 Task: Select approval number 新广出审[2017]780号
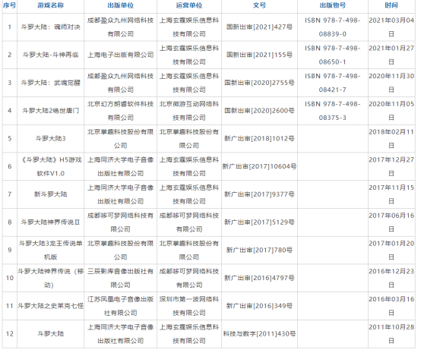[x=259, y=251]
